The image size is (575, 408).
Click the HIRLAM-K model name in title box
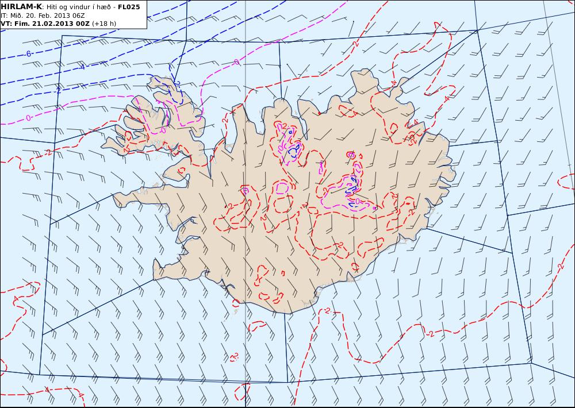tap(21, 6)
